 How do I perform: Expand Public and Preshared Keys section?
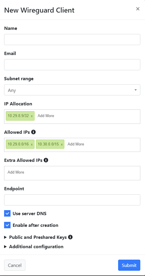coord(38,237)
